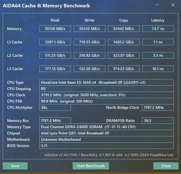Click the Copy column header
Viewport: 181px width, 174px height.
coord(124,20)
